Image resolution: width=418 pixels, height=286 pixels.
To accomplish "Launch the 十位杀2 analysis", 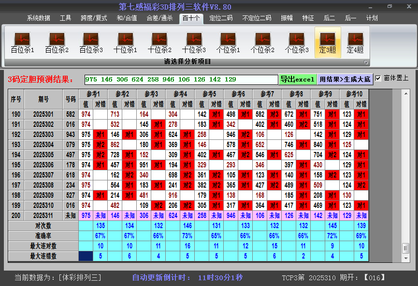I will pos(159,42).
